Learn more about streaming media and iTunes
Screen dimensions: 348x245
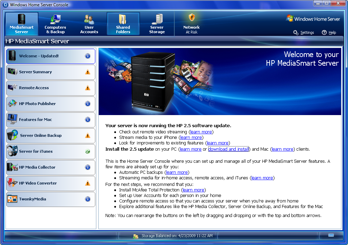(x=262, y=178)
